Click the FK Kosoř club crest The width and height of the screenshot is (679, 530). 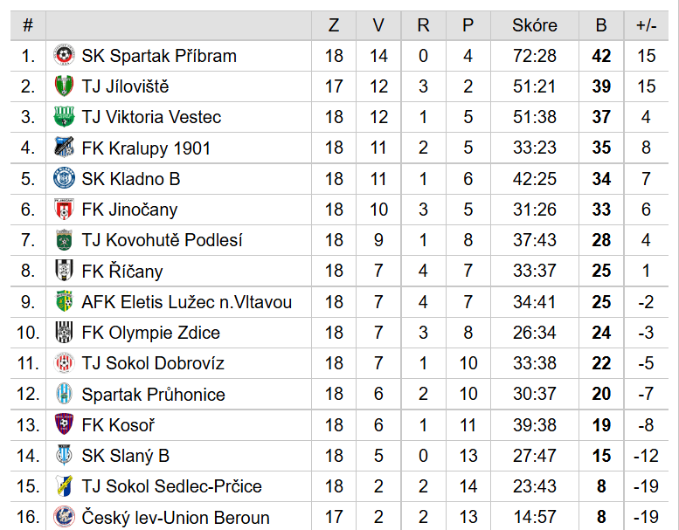point(64,424)
